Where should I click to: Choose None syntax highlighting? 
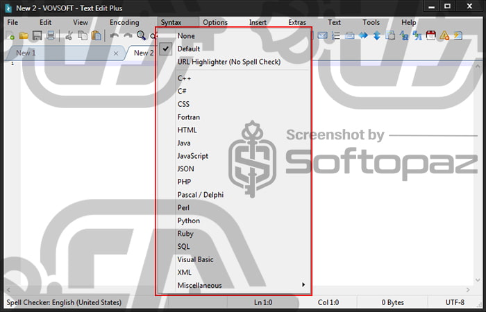pos(234,36)
